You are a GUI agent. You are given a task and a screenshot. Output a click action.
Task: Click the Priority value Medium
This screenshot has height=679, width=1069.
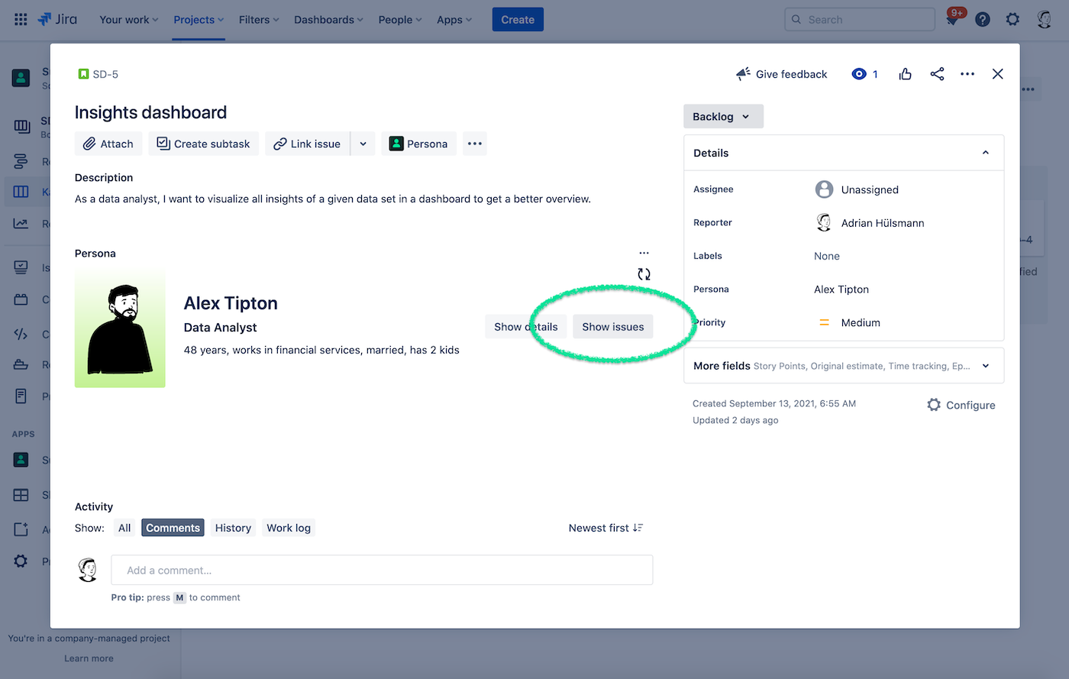pyautogui.click(x=861, y=322)
